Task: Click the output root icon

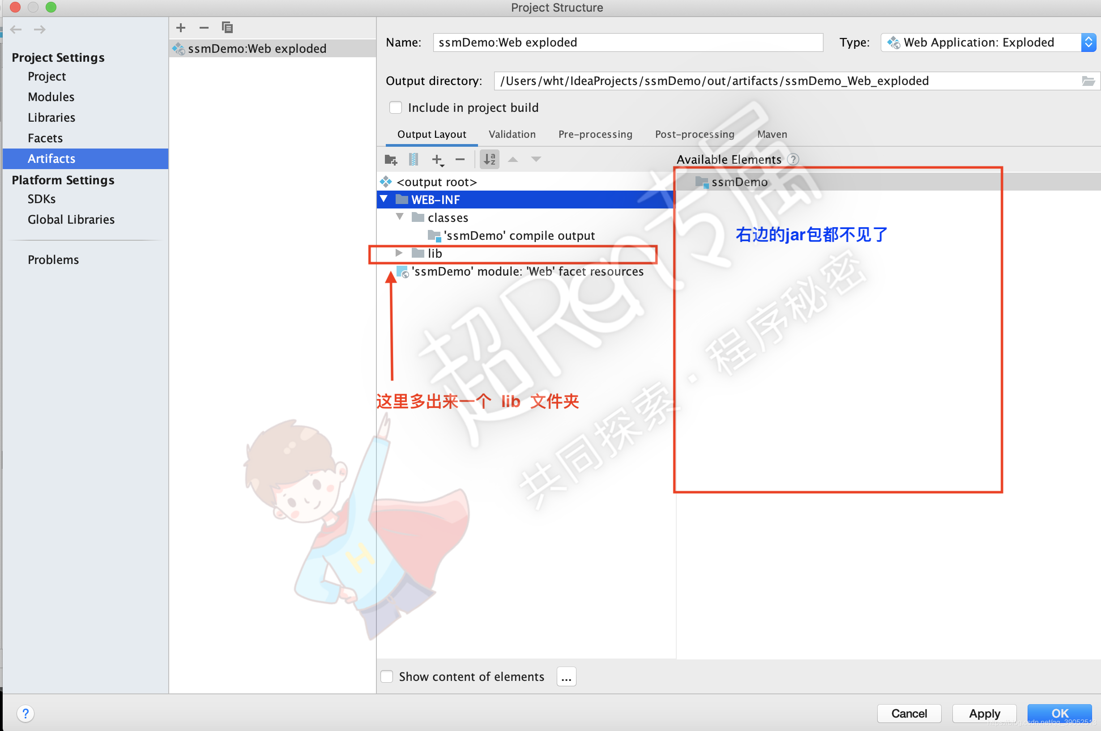Action: 386,182
